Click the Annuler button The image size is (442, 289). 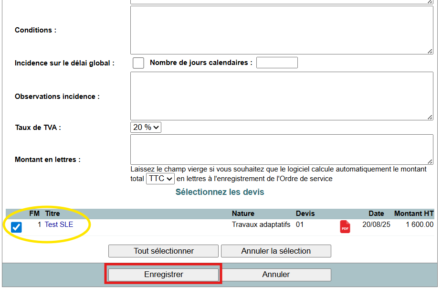click(276, 275)
